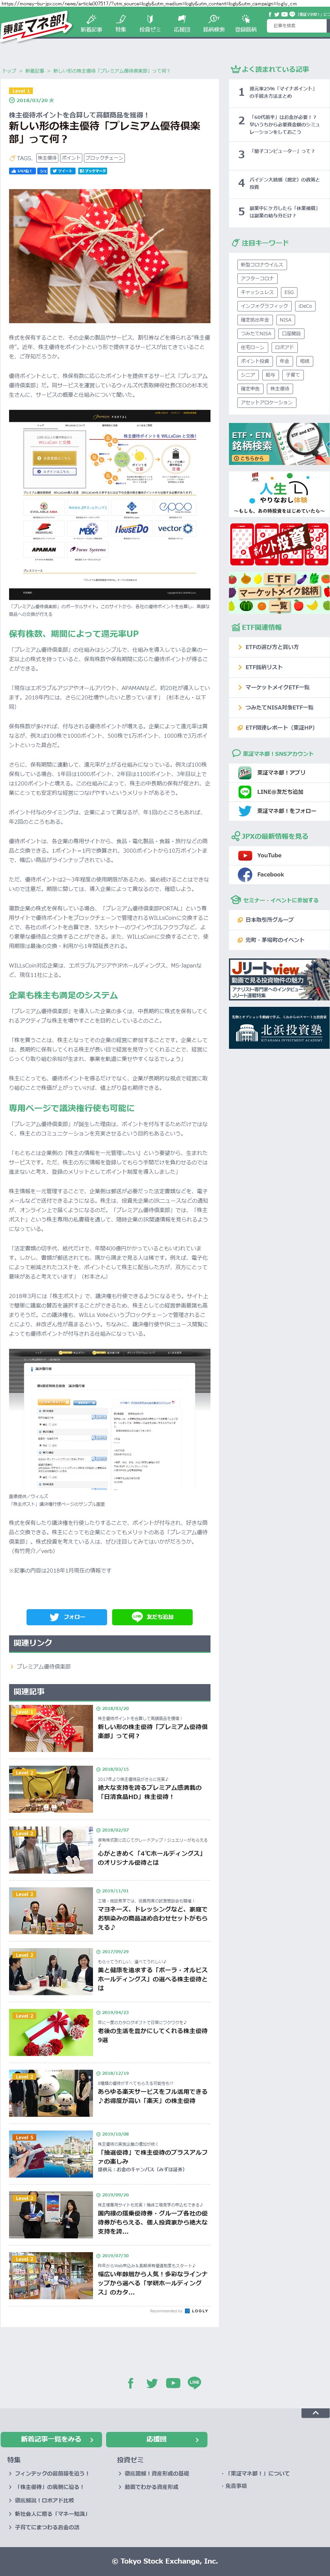Select the ブロックチェーン article tag

pyautogui.click(x=104, y=158)
